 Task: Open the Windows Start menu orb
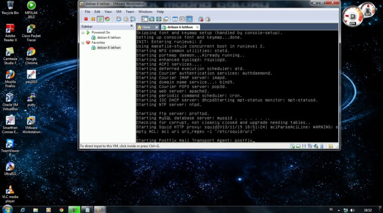point(7,209)
